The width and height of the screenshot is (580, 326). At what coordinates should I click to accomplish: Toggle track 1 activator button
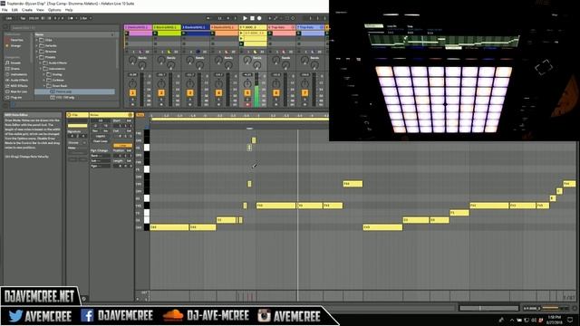(x=132, y=93)
